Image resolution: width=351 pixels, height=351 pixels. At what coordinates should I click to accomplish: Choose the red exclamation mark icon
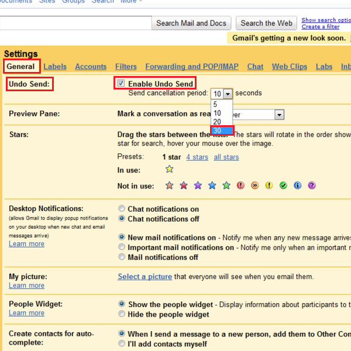(240, 185)
